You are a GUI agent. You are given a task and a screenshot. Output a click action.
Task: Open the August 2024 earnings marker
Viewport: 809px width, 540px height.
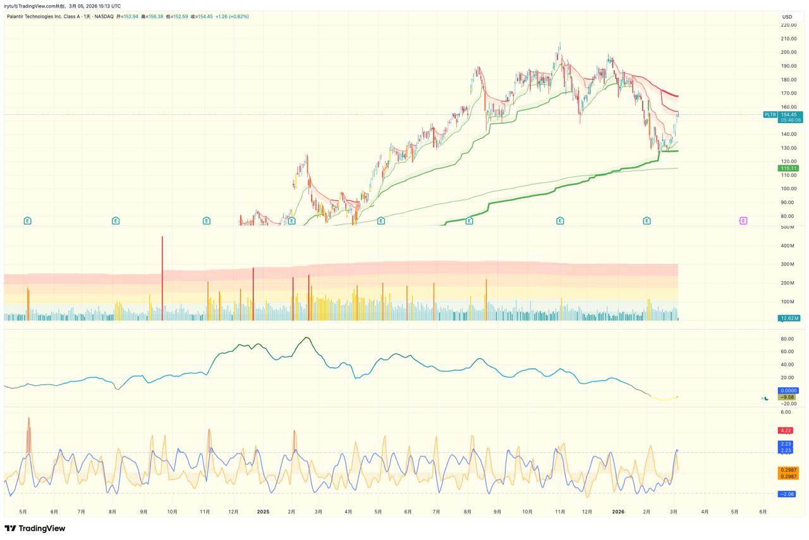116,220
